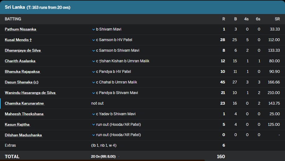Viewport: 285px width, 161px height.
Task: Open Dilshan Madushanka's profile link
Action: (x=23, y=135)
